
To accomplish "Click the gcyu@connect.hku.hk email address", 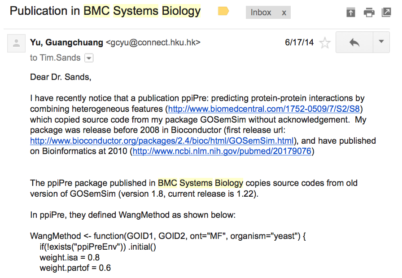I will (x=153, y=42).
